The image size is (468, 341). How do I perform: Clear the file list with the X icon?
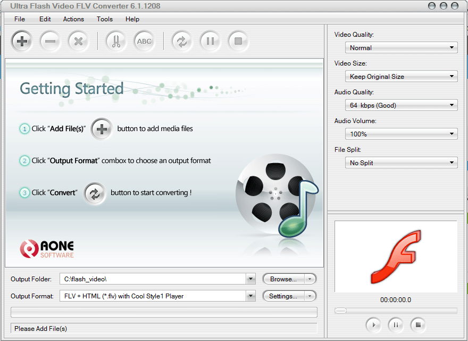click(79, 41)
